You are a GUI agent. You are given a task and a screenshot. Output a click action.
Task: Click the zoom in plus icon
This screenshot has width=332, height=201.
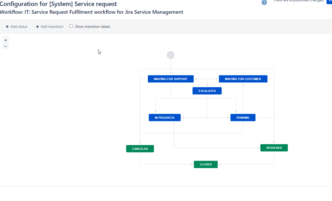(5, 40)
